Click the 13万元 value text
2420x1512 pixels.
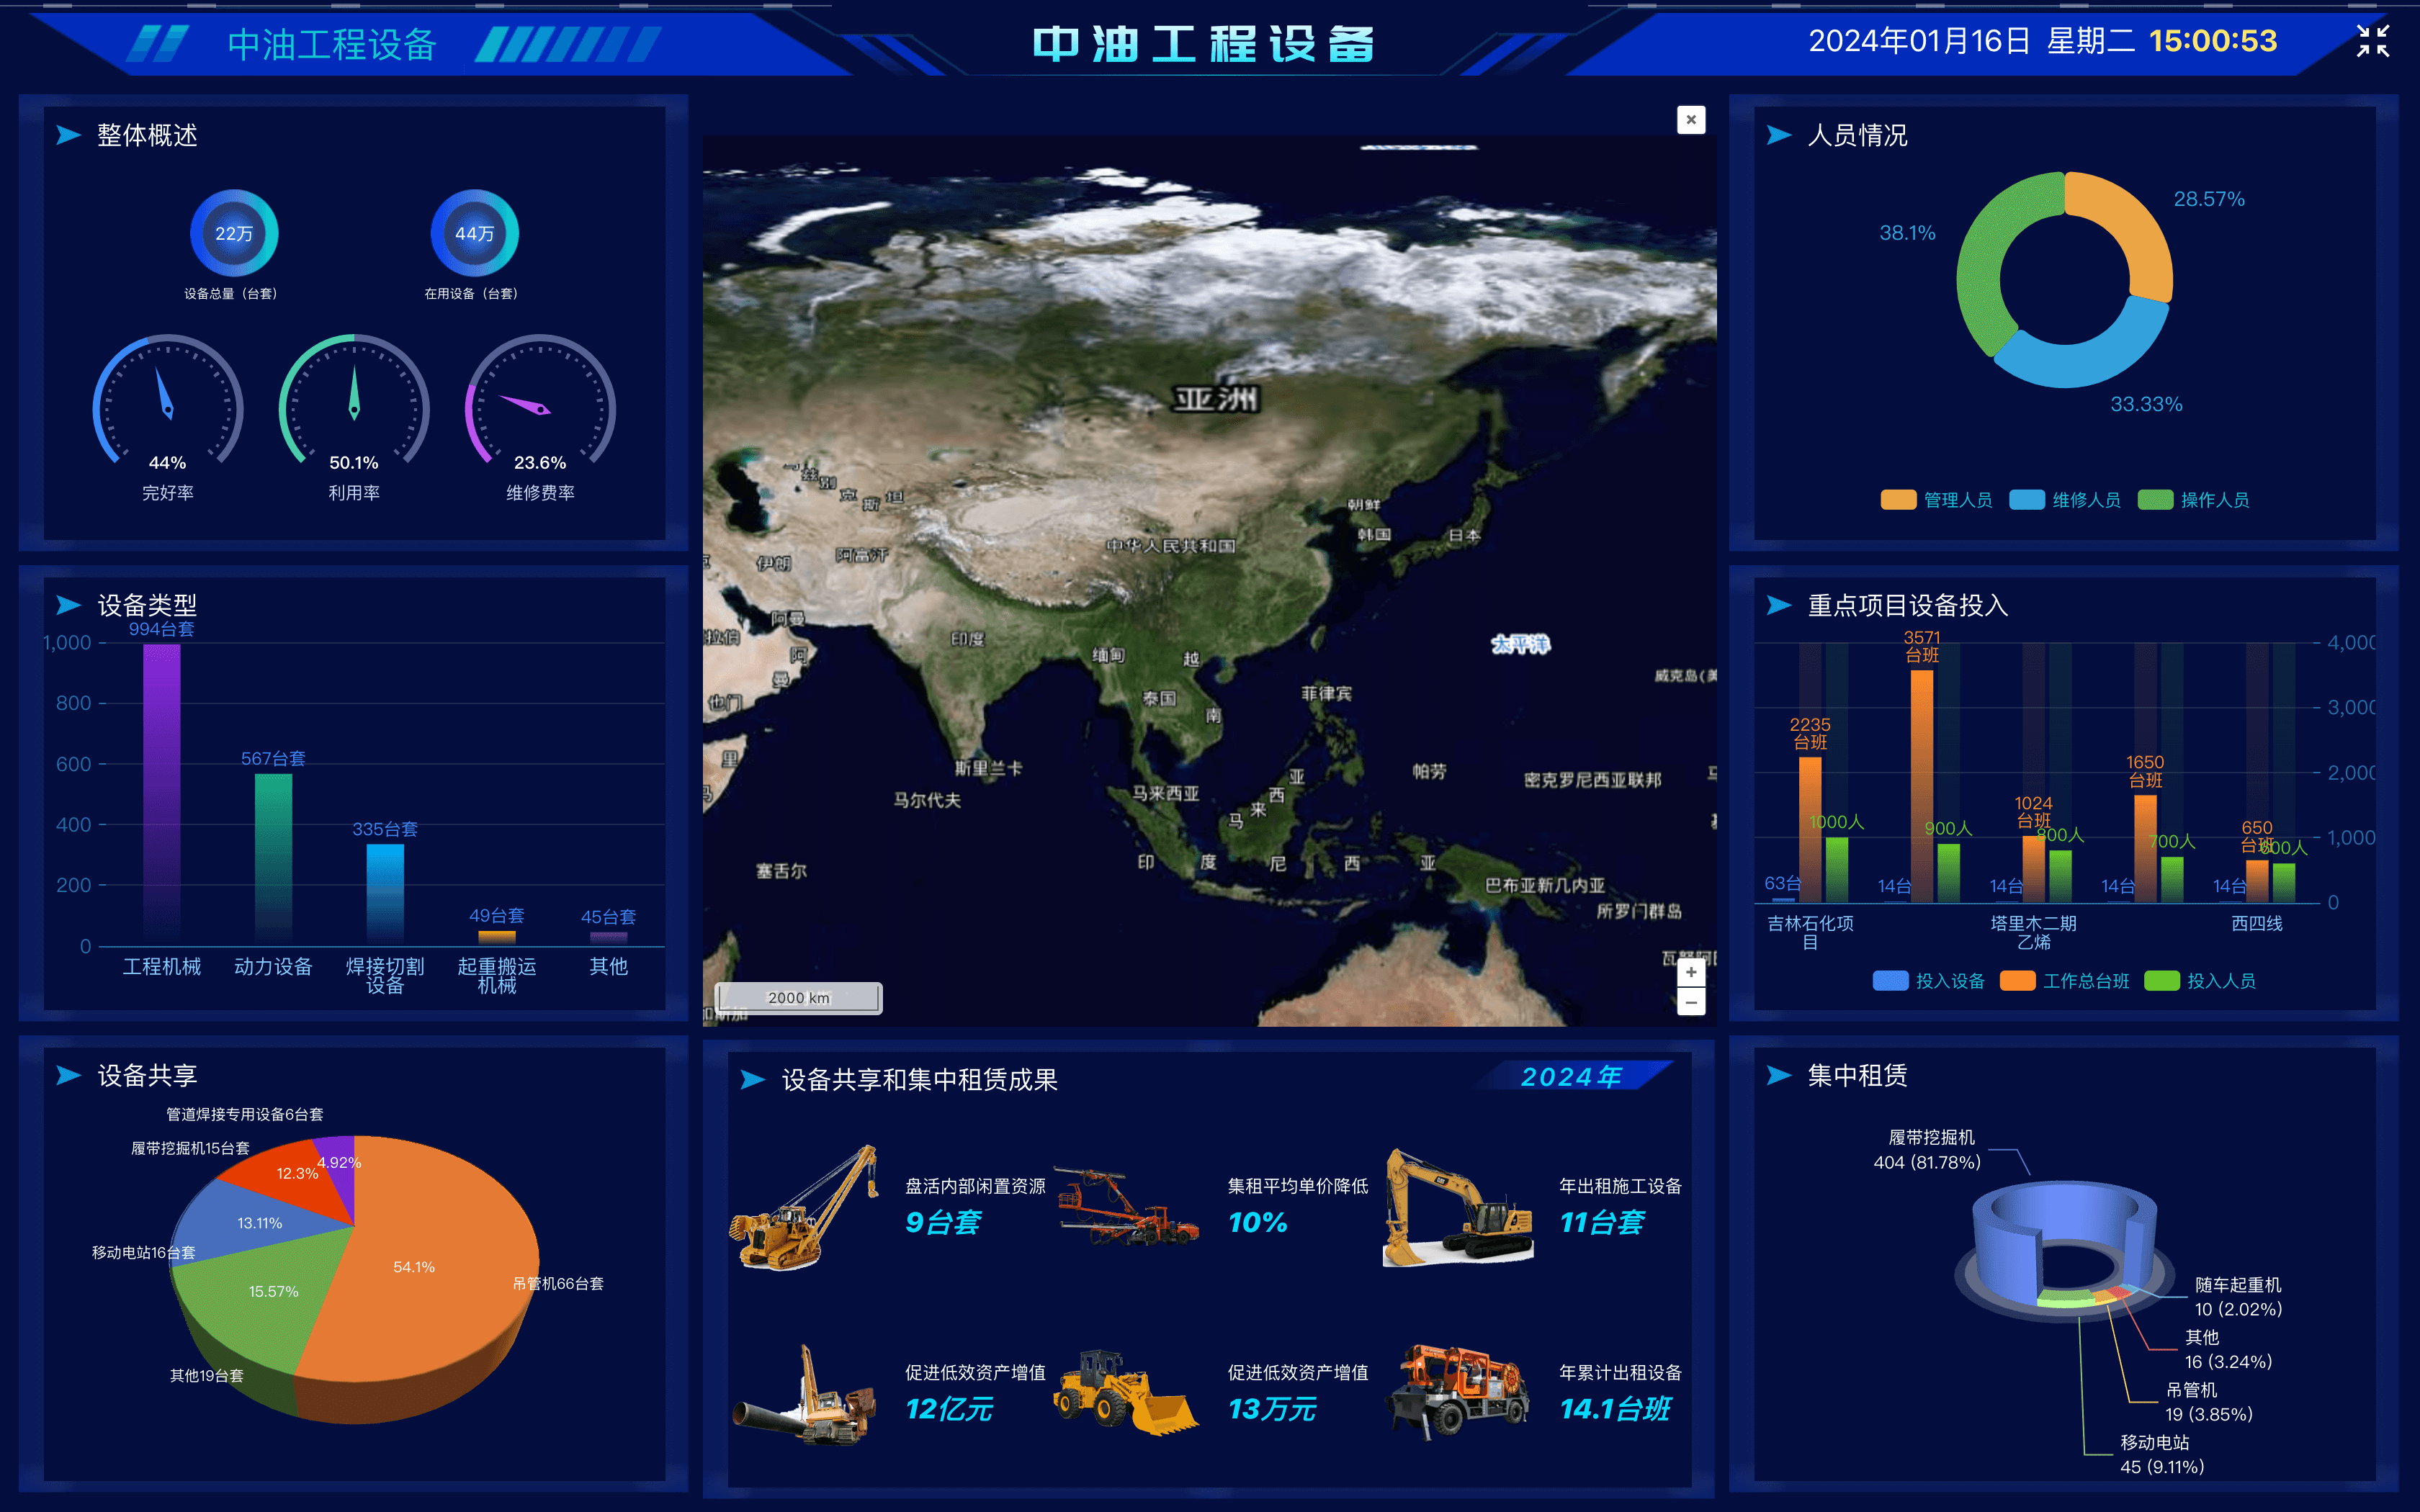(1272, 1409)
